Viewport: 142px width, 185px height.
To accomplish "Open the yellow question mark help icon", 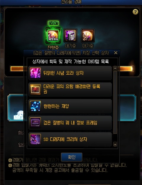I will (135, 12).
